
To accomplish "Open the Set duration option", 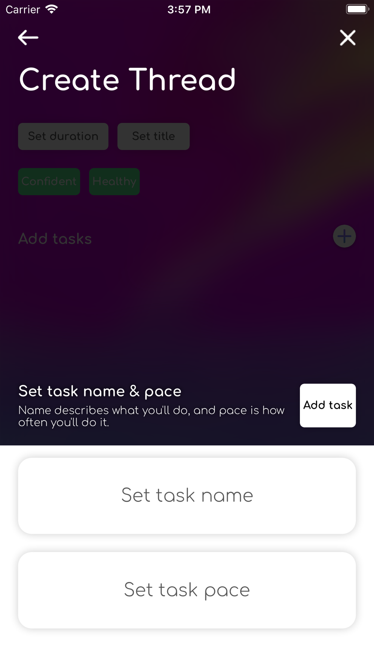I will [63, 137].
